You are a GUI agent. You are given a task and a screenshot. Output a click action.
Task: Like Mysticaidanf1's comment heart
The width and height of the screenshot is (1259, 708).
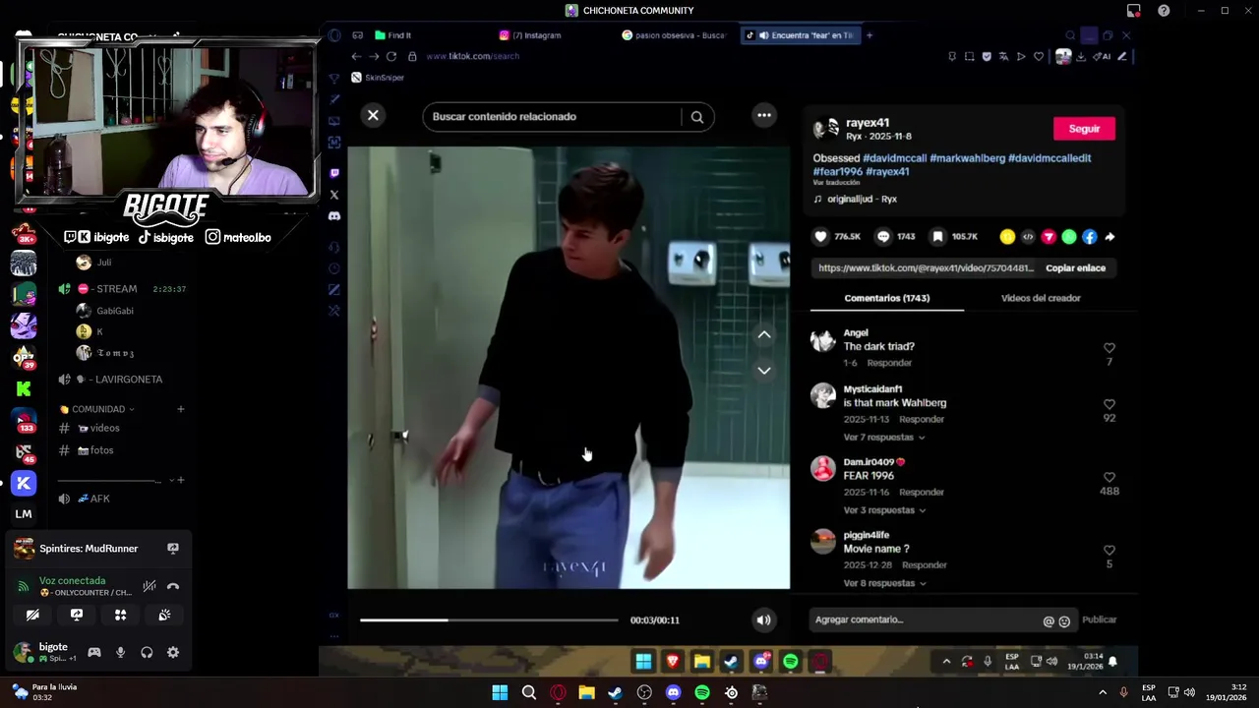[x=1109, y=404]
